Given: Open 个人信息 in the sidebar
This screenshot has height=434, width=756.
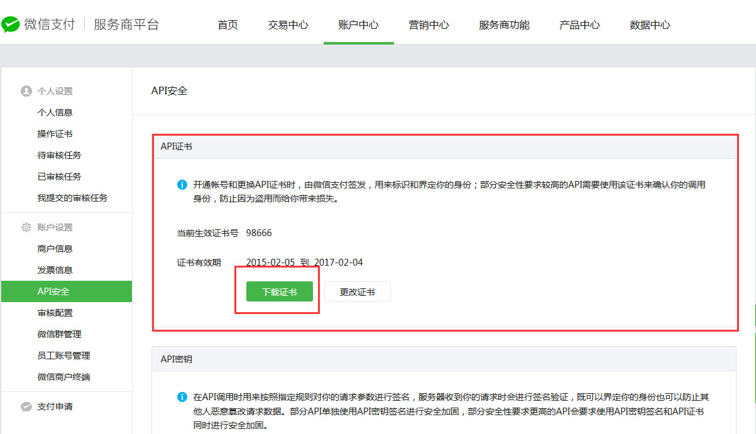Looking at the screenshot, I should (x=55, y=112).
